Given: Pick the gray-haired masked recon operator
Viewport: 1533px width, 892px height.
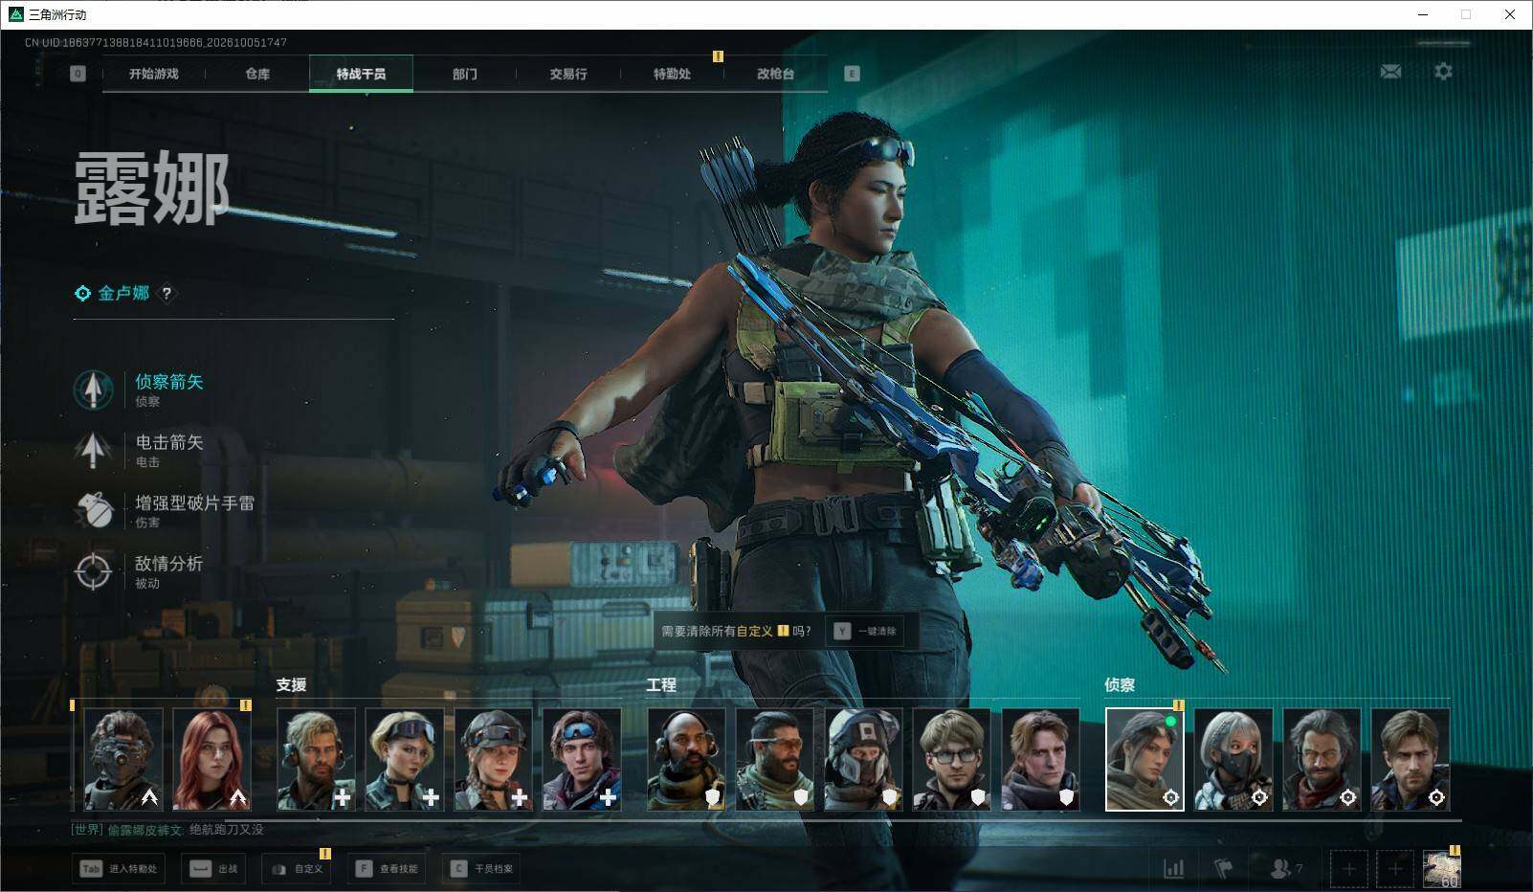Looking at the screenshot, I should [x=1233, y=760].
